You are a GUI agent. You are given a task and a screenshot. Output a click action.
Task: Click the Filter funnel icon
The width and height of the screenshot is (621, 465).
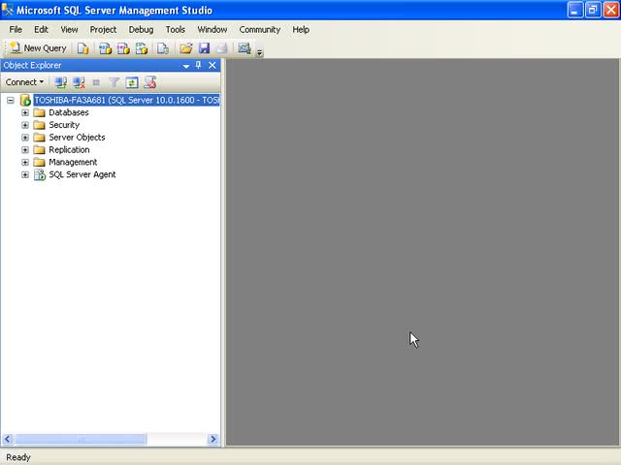[114, 82]
